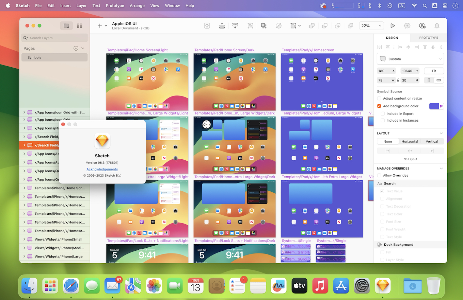The width and height of the screenshot is (463, 300).
Task: Select landscape artboard orientation
Action: pos(438,80)
